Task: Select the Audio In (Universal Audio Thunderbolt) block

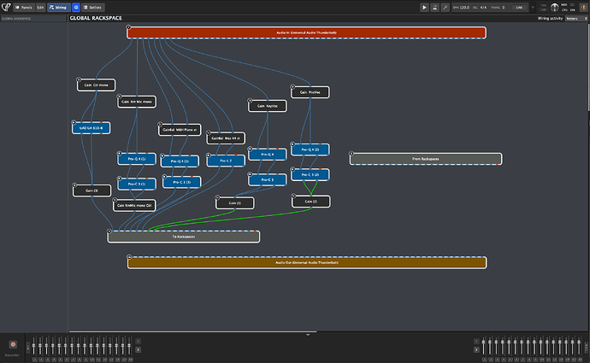Action: 306,32
